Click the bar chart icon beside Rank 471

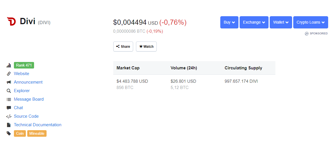click(x=9, y=65)
